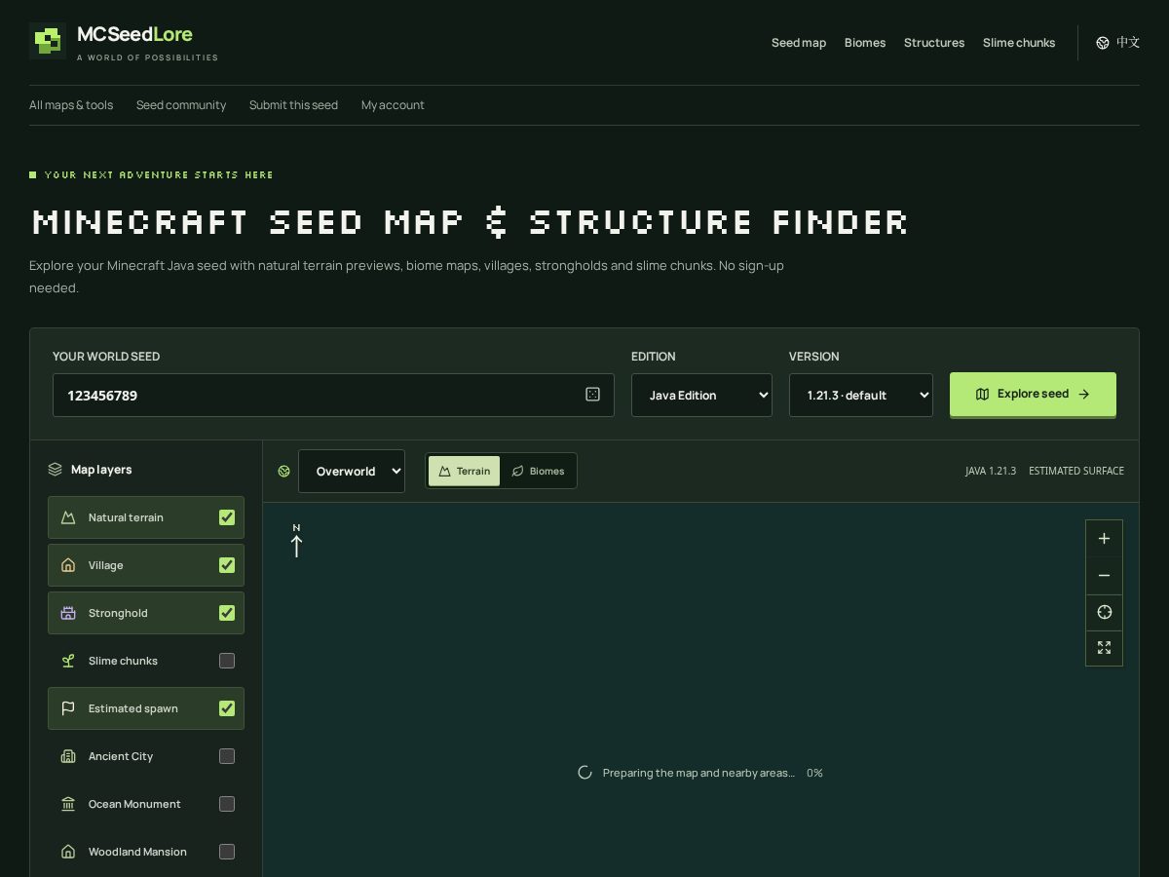Click the JAVA 1.21.3 status label
Image resolution: width=1169 pixels, height=877 pixels.
991,471
